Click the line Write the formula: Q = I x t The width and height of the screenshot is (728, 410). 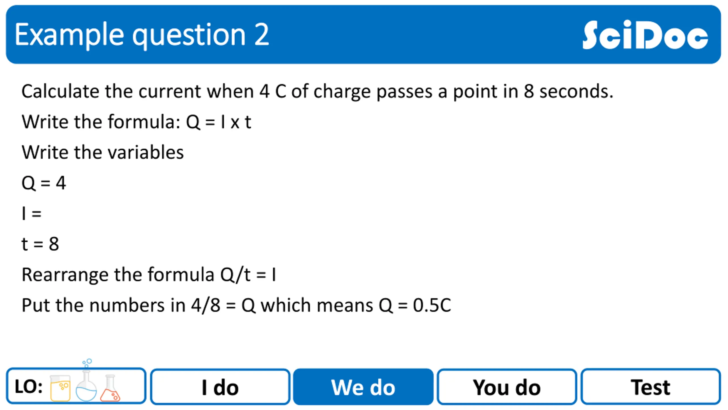(x=136, y=122)
